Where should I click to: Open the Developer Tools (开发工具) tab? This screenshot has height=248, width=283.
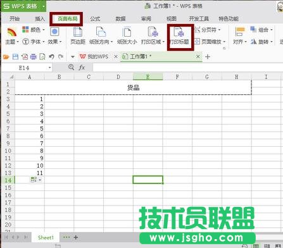[x=199, y=19]
